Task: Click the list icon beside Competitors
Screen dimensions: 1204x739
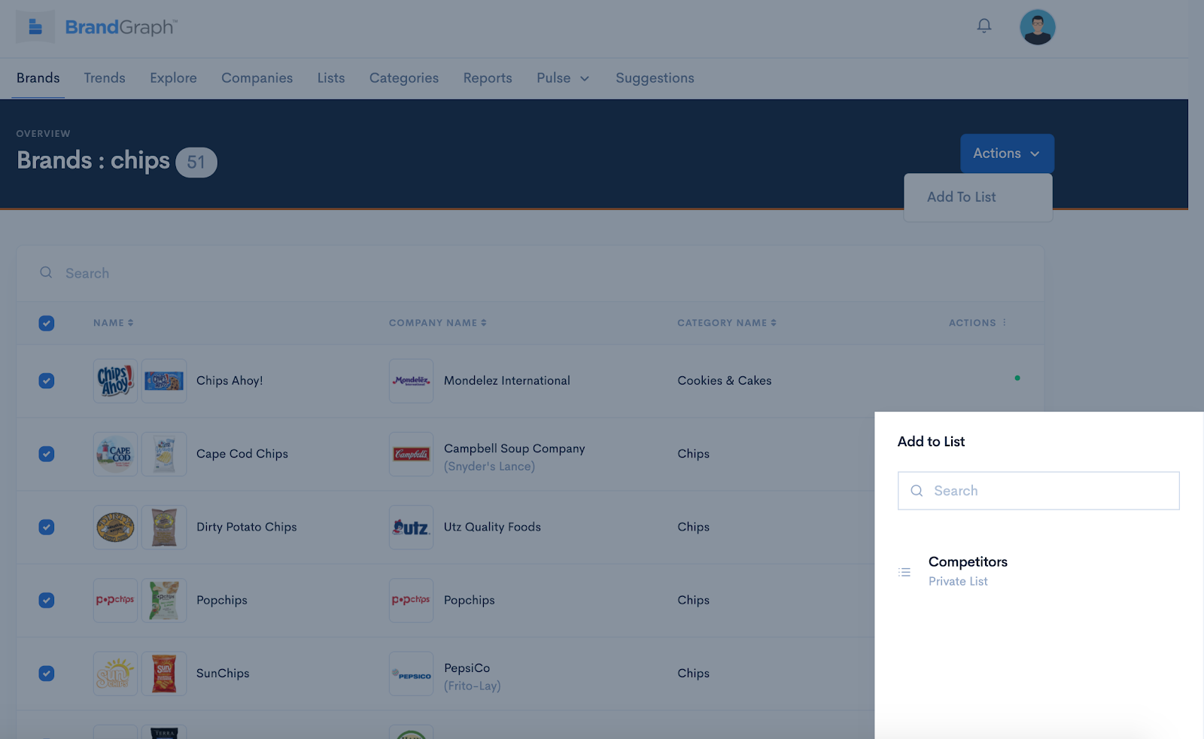Action: 905,572
